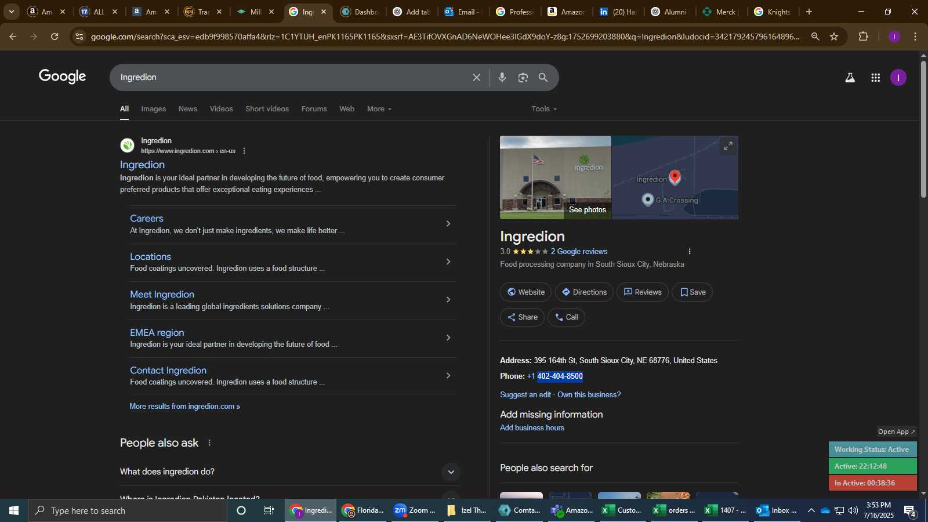Go back to the previous page

point(13,37)
